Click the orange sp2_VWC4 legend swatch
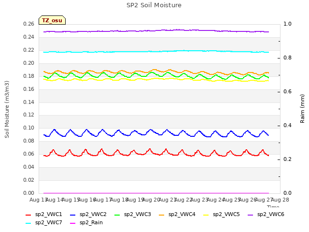The height and width of the screenshot is (232, 309). (162, 215)
